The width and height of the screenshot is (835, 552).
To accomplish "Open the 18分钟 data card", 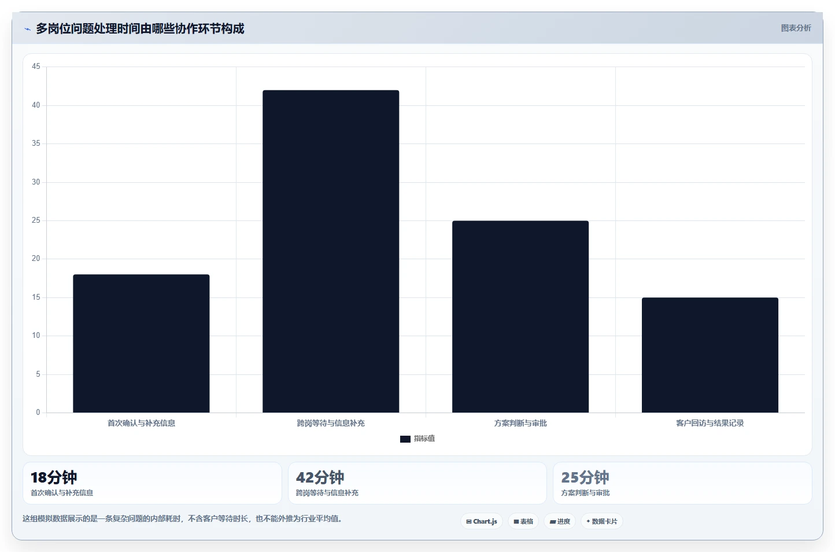I will (152, 483).
